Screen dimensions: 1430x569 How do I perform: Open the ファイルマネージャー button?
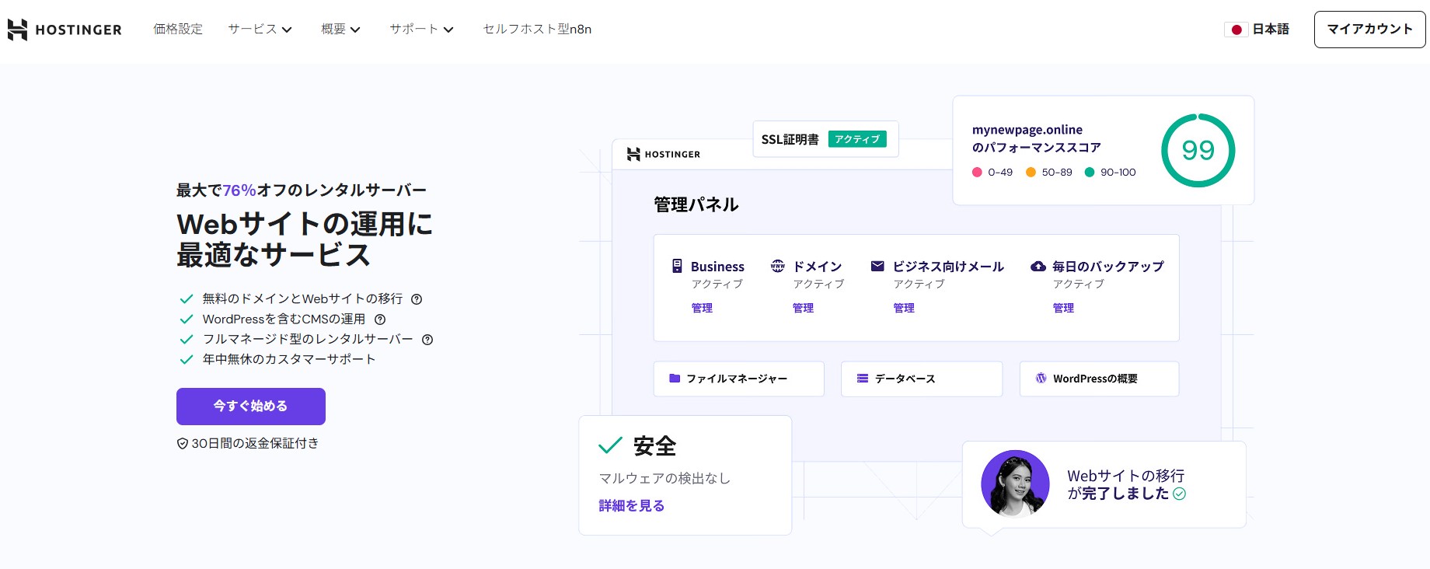(738, 379)
